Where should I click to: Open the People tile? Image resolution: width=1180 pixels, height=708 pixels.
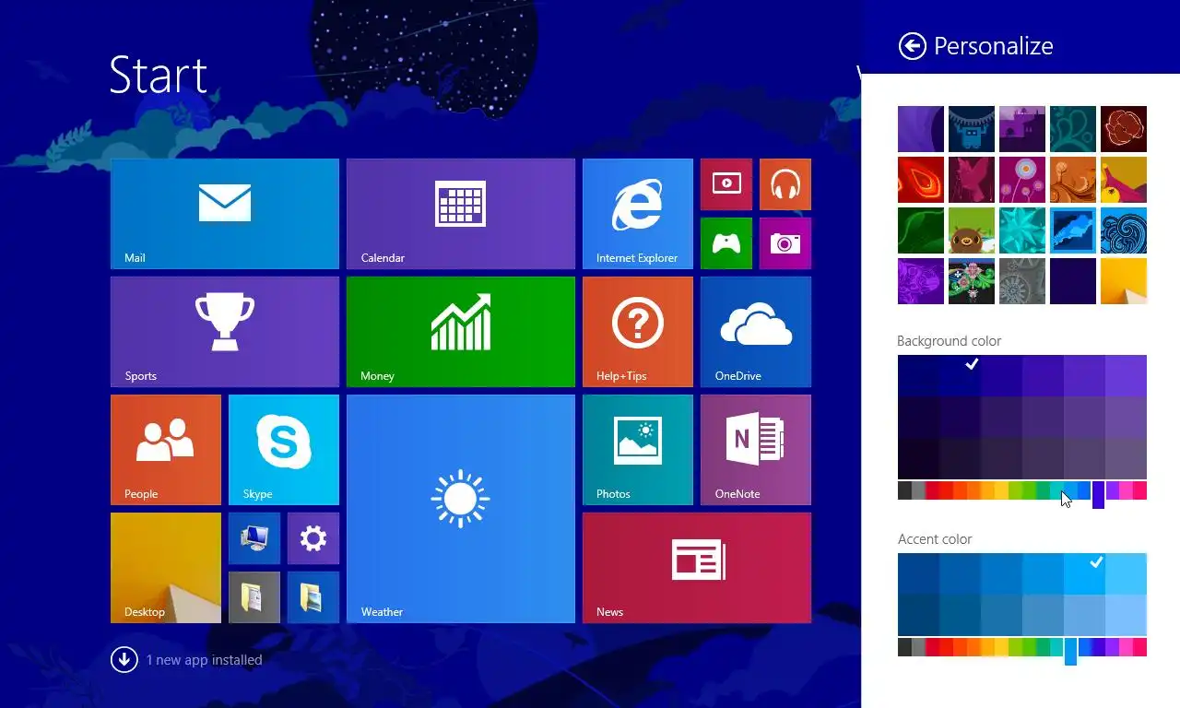tap(166, 450)
